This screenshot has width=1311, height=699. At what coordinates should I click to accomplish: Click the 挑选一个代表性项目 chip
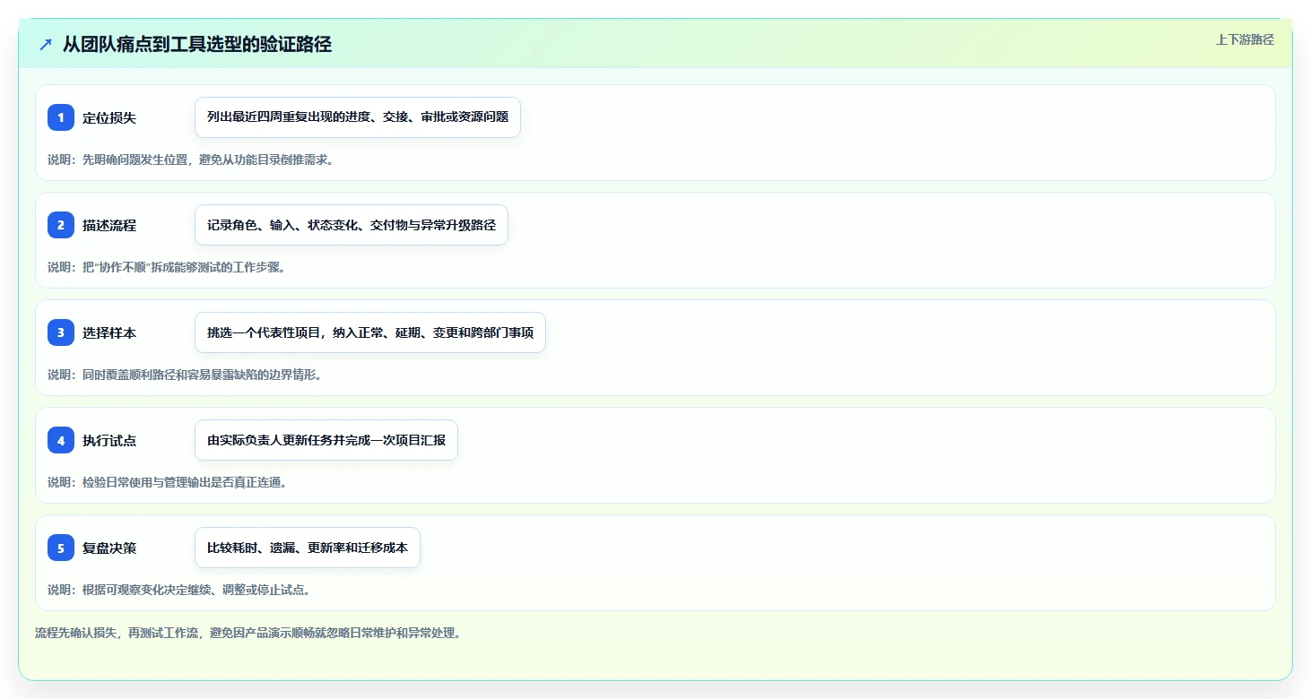(x=370, y=332)
